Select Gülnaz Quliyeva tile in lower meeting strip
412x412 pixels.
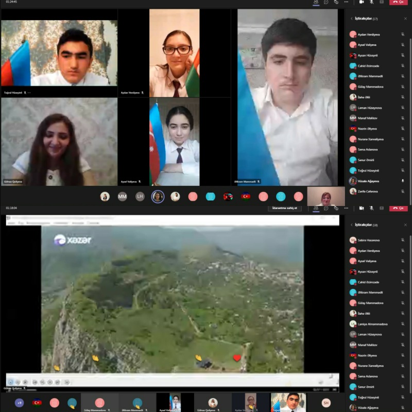click(213, 402)
